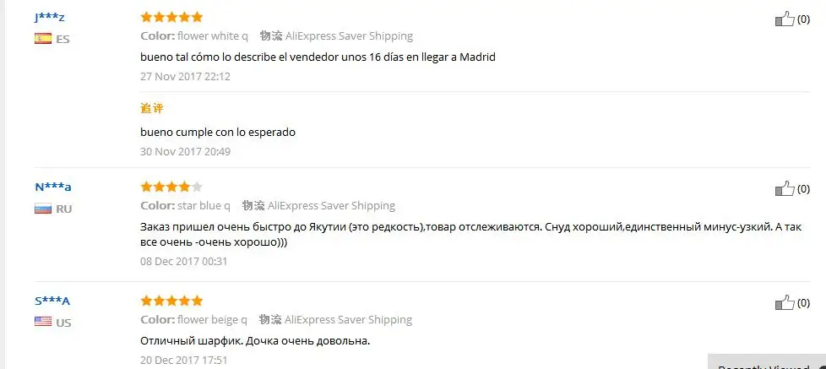
Task: Click the orange 追评 follow-up label
Action: point(152,108)
